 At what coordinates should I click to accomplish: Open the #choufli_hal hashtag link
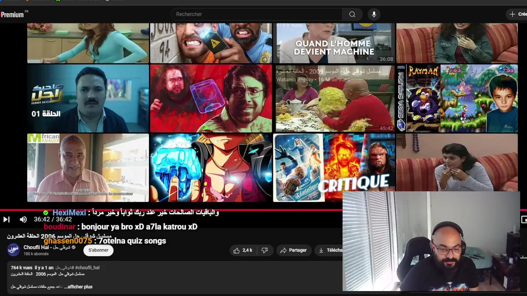pyautogui.click(x=87, y=268)
